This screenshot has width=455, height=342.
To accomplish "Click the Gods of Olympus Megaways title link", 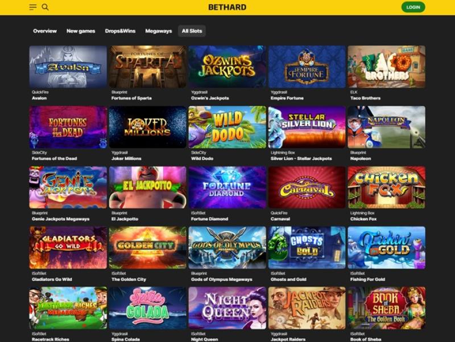I will (222, 279).
